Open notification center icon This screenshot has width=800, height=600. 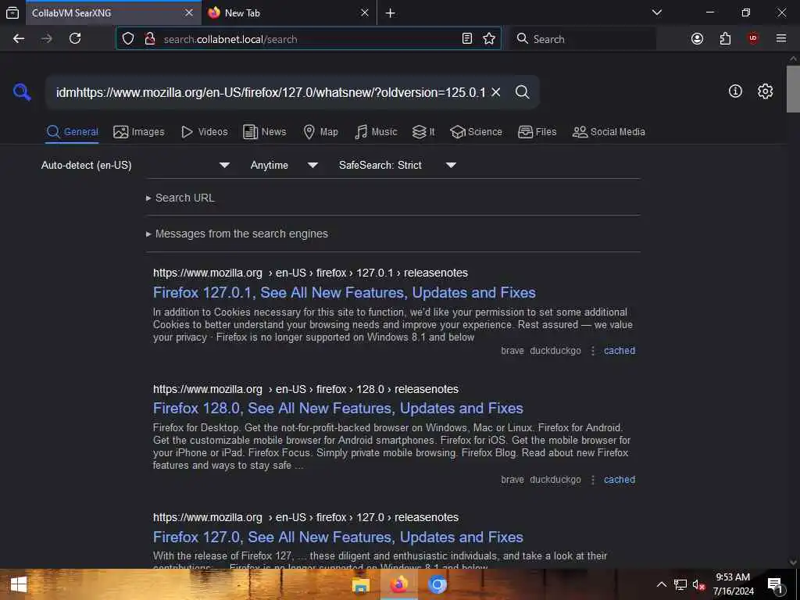pyautogui.click(x=775, y=585)
